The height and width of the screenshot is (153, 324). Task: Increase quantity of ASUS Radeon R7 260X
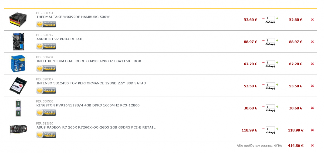277,129
